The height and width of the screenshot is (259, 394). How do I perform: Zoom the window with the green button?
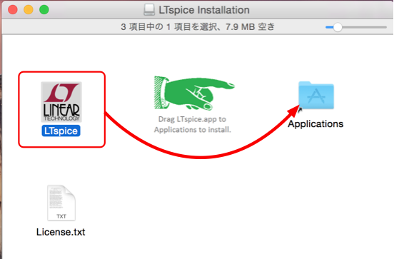44,10
